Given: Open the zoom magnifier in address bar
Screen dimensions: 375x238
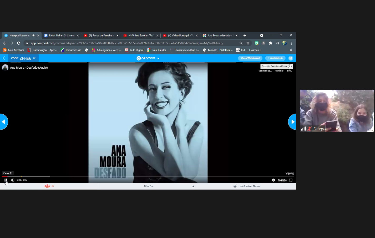Looking at the screenshot, I should (x=241, y=43).
